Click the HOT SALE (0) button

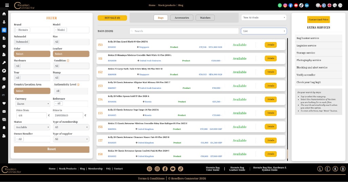pos(112,18)
